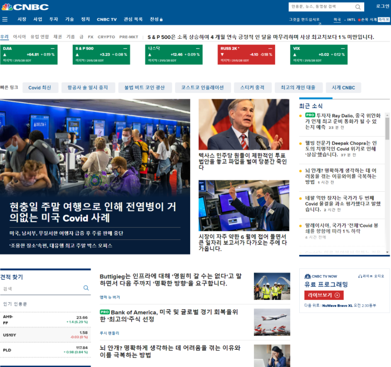Viewport: 391px width, 367px height.
Task: Click the PLD quote row
Action: tap(45, 350)
